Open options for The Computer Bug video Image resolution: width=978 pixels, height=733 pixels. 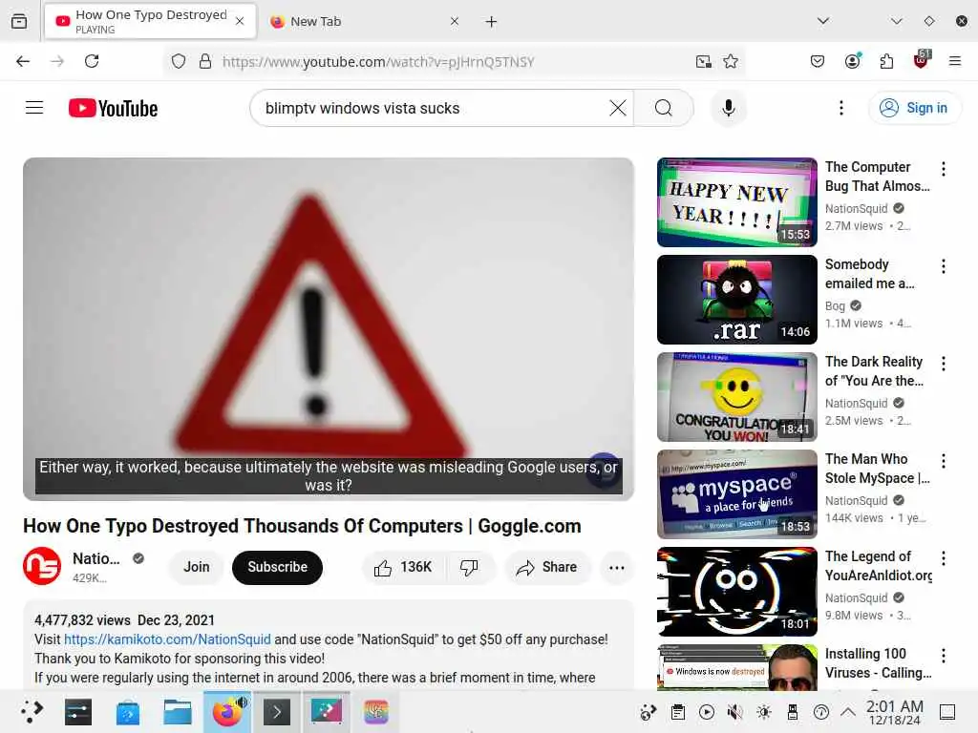[x=943, y=169]
